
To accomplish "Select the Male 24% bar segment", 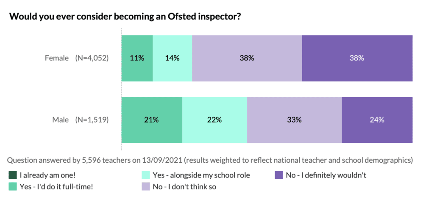I will tap(377, 120).
